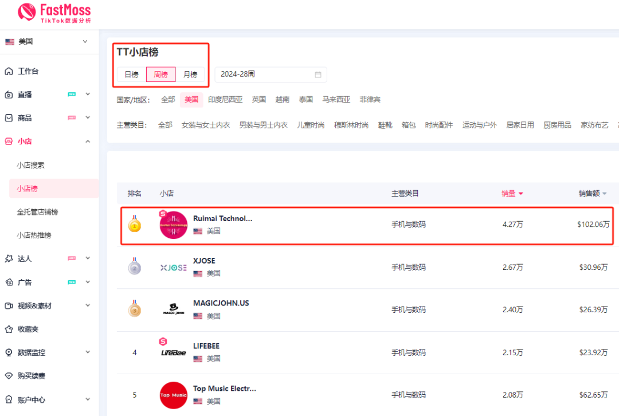This screenshot has height=416, width=619.
Task: Switch to the 月榜 monthly tab
Action: coord(190,74)
